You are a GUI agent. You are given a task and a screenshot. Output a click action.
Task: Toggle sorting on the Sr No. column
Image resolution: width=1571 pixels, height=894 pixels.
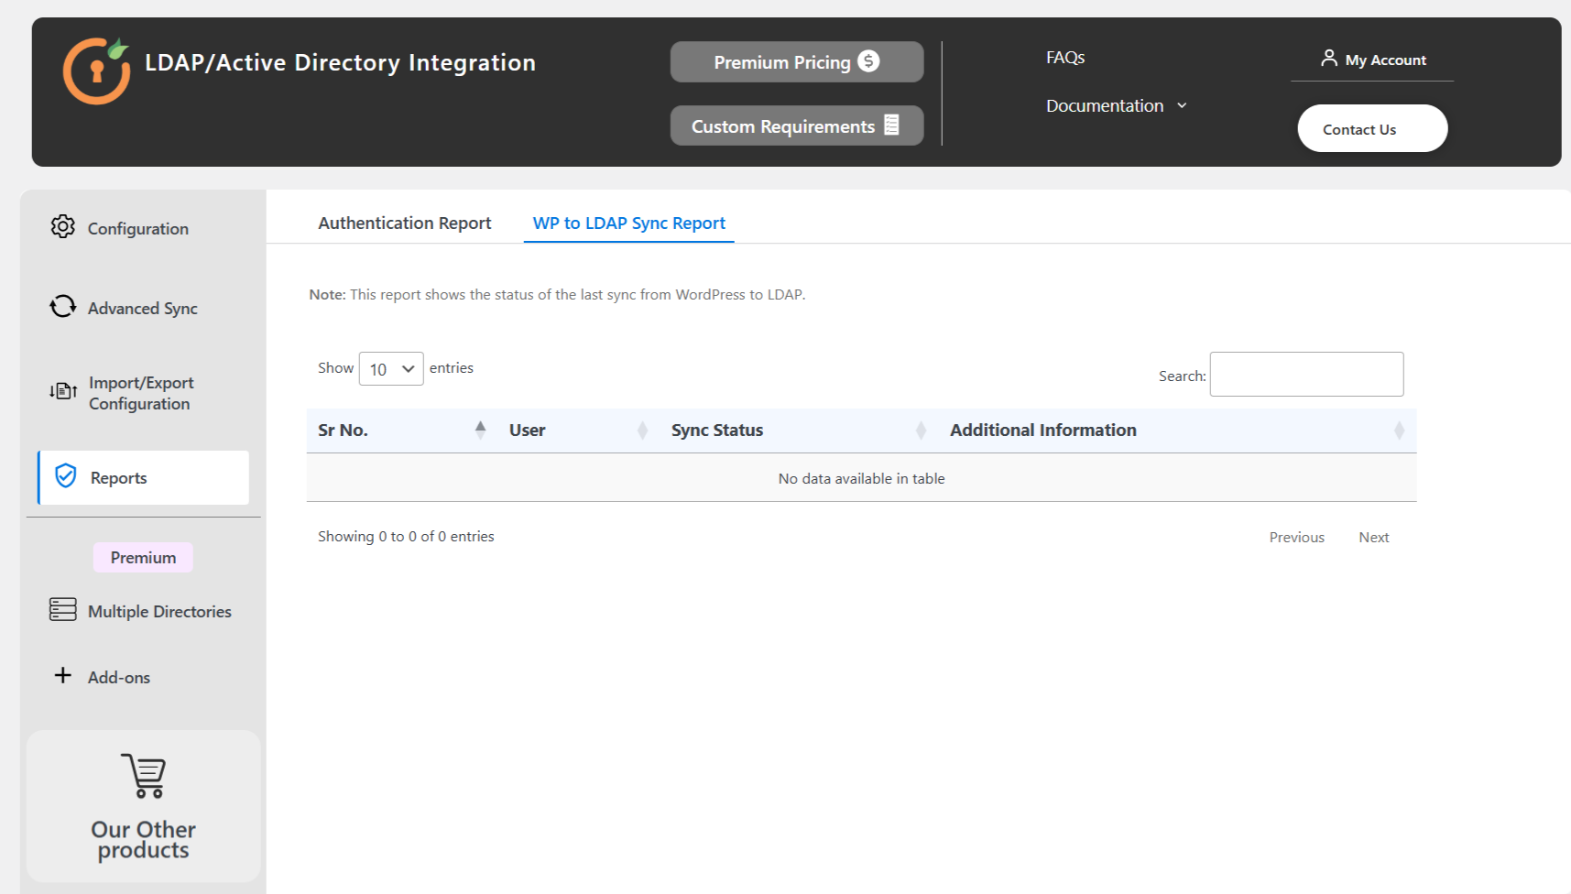480,429
